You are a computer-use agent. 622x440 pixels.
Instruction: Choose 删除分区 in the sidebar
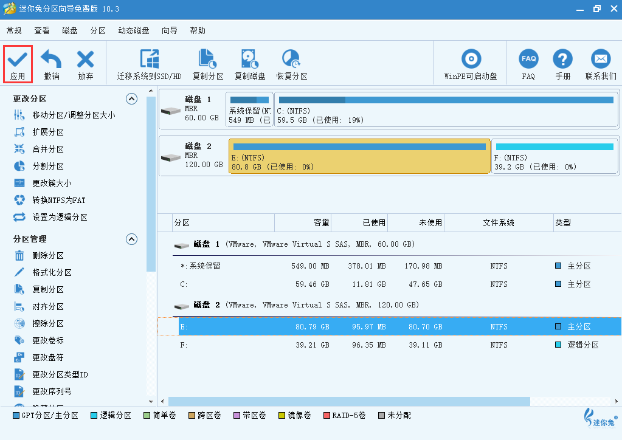pyautogui.click(x=39, y=256)
